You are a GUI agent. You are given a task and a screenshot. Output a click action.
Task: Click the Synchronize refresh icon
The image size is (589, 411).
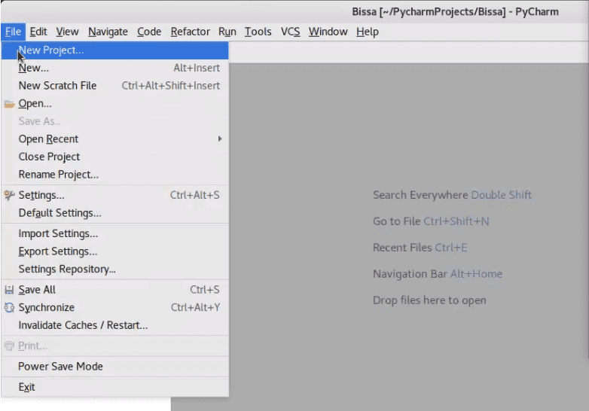[9, 307]
